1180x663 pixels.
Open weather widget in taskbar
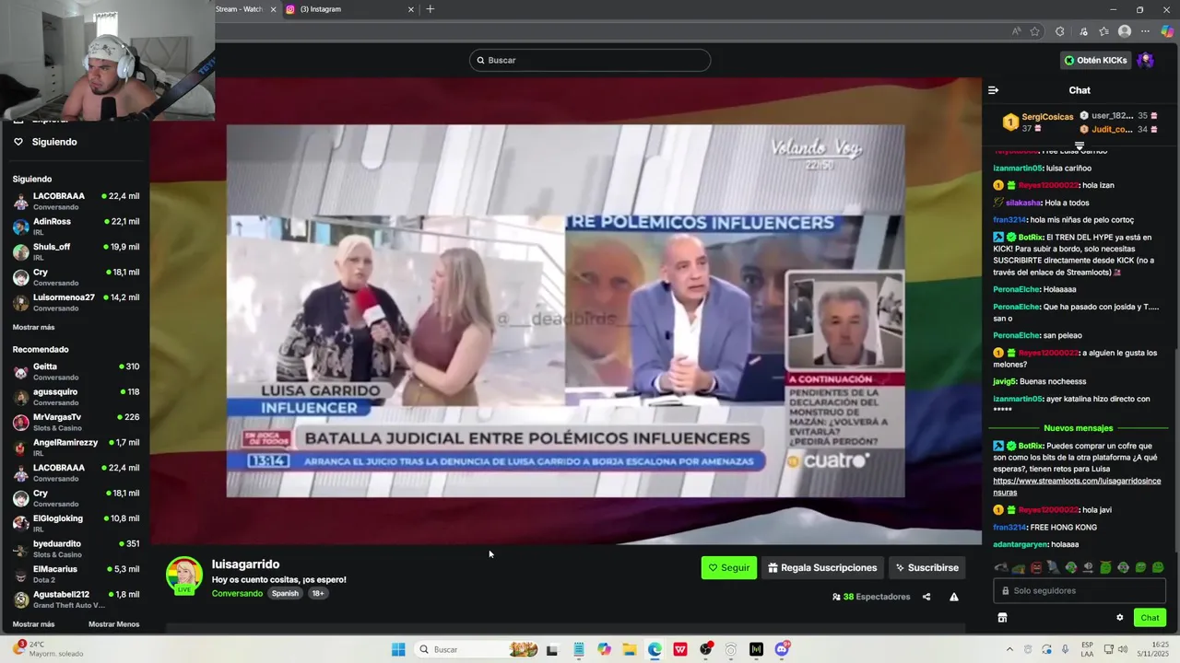click(46, 649)
